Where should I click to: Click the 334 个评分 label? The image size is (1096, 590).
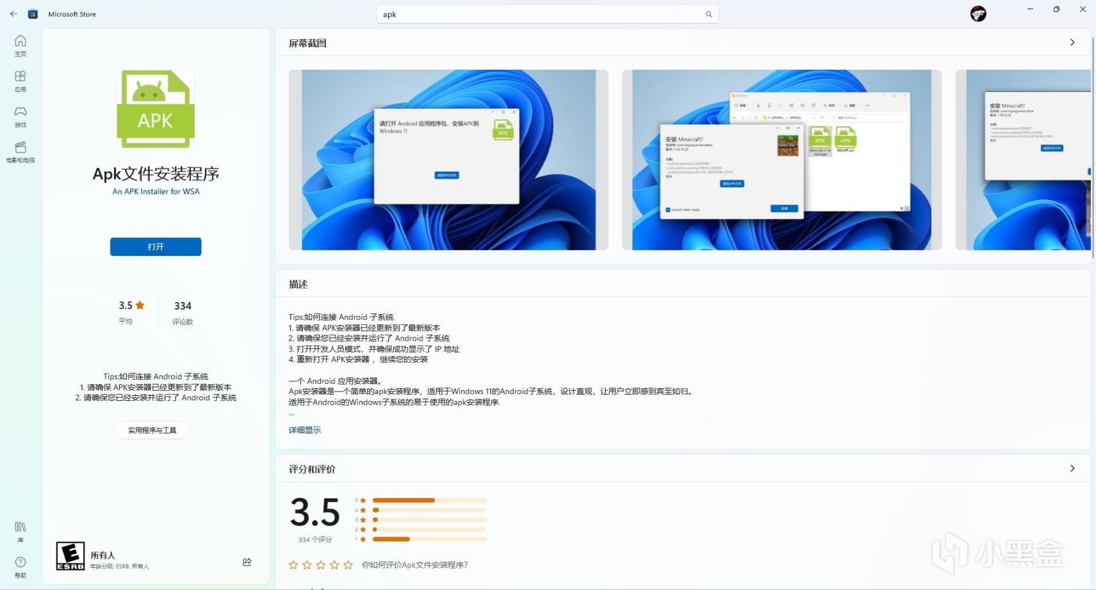pos(315,540)
